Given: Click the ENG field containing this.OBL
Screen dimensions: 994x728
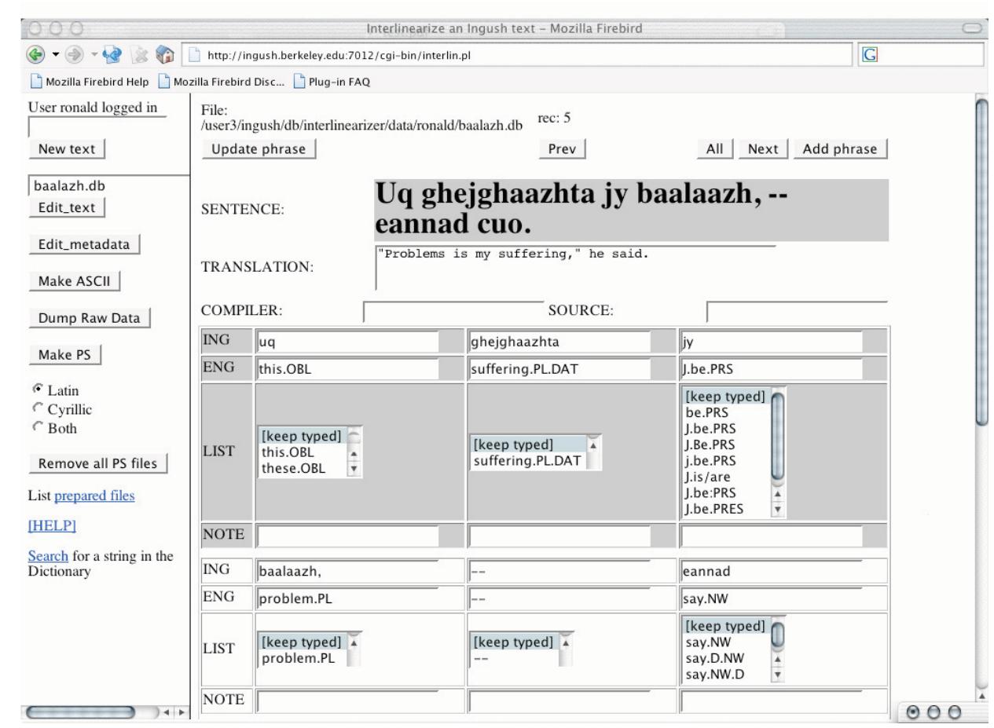Looking at the screenshot, I should [347, 369].
